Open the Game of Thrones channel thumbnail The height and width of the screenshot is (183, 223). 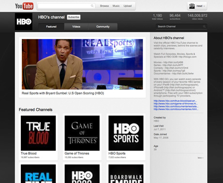[82, 133]
